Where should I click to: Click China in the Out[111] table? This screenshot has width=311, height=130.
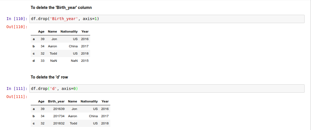pyautogui.click(x=93, y=116)
